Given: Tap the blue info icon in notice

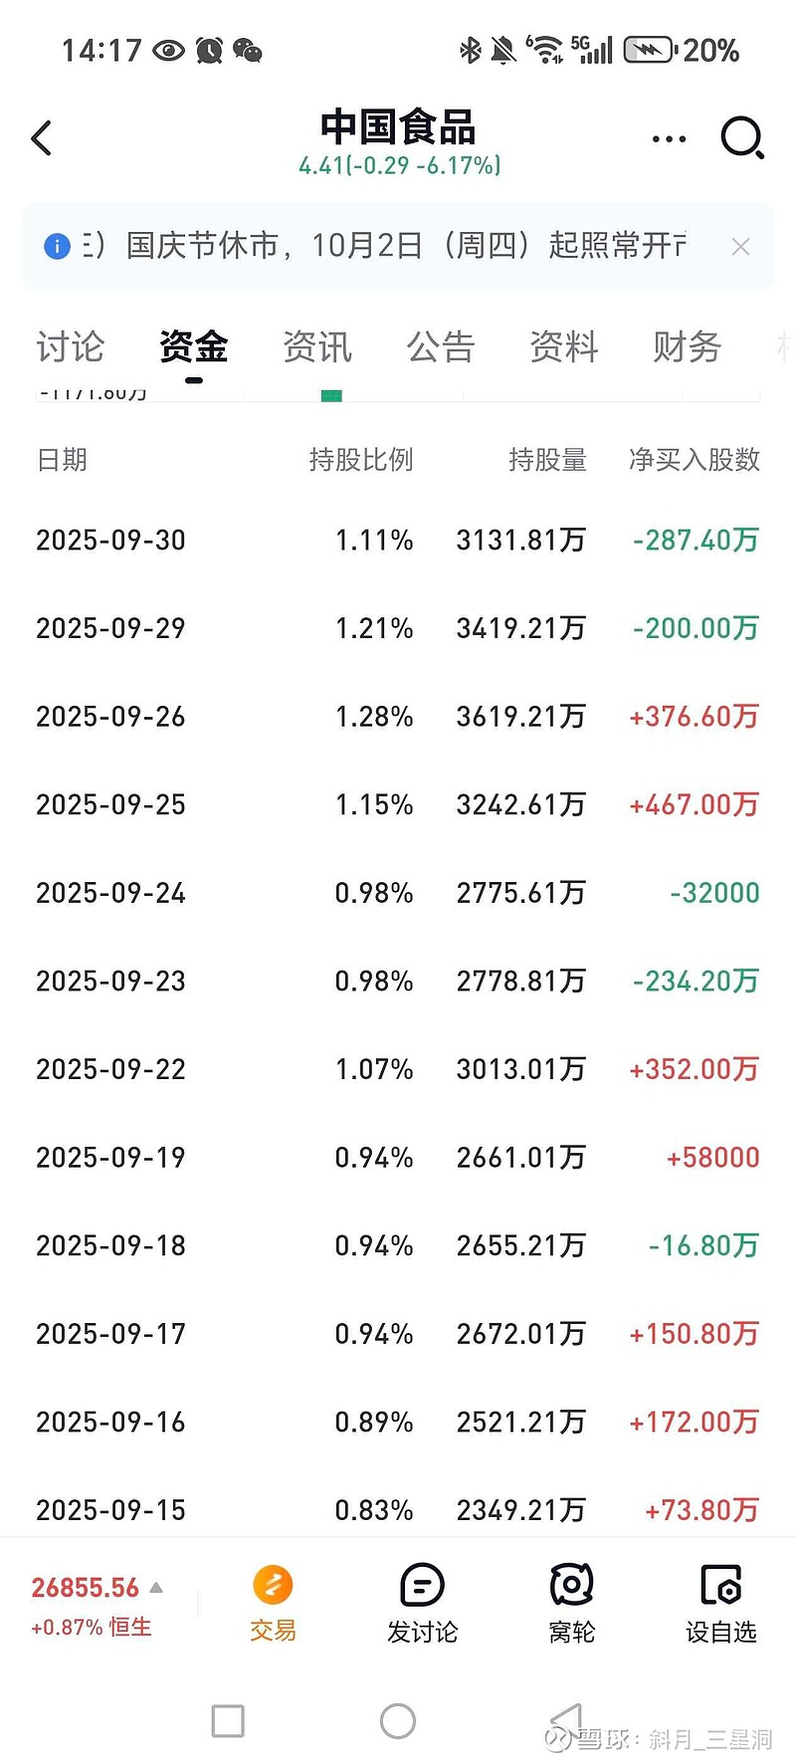Looking at the screenshot, I should click(58, 246).
